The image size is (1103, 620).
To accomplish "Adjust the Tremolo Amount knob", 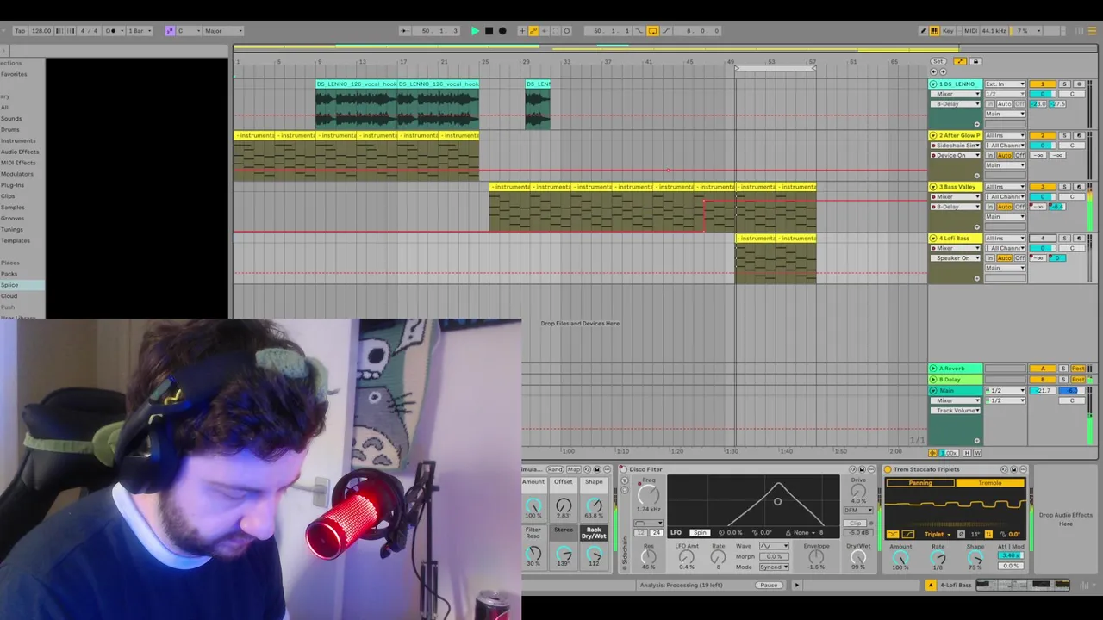I will [x=900, y=558].
